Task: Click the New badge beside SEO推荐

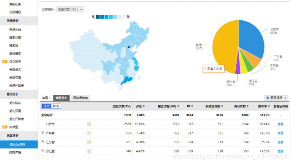Action: coord(5,62)
